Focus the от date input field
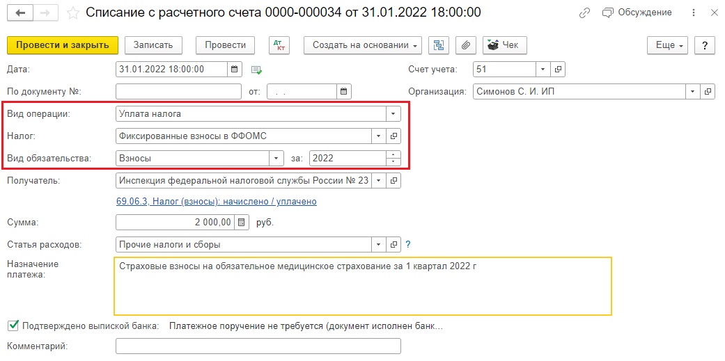725x361 pixels. tap(302, 91)
